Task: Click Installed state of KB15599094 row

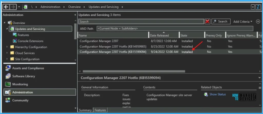Action: coord(187,52)
